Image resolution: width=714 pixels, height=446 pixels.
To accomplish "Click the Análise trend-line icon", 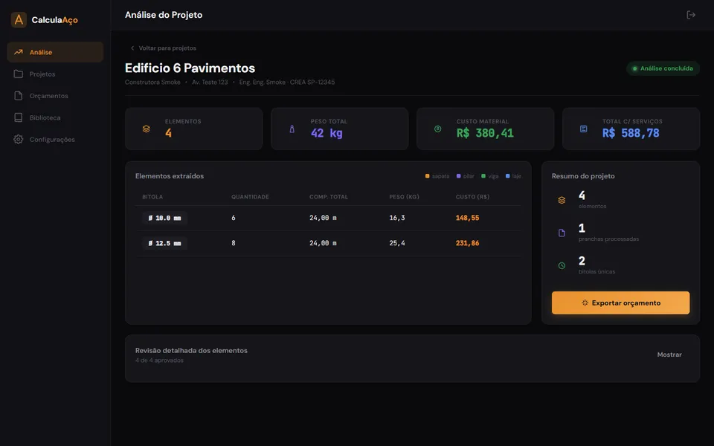I will [x=18, y=52].
